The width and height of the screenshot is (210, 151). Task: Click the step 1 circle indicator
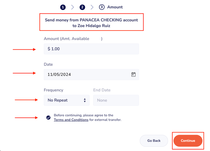63,7
